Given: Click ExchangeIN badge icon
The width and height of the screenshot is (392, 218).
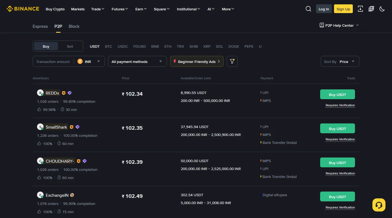Looking at the screenshot, I should 72,195.
